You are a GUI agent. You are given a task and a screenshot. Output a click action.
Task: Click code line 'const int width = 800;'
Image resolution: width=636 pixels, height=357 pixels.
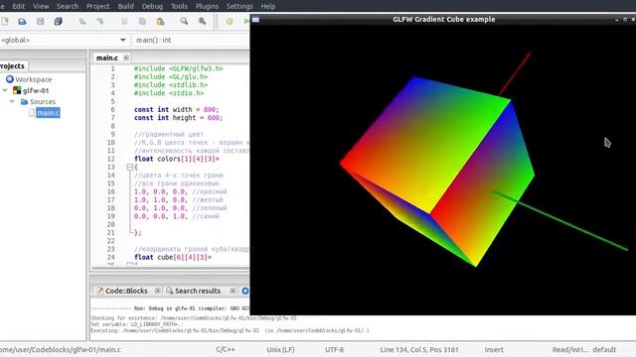pos(177,109)
